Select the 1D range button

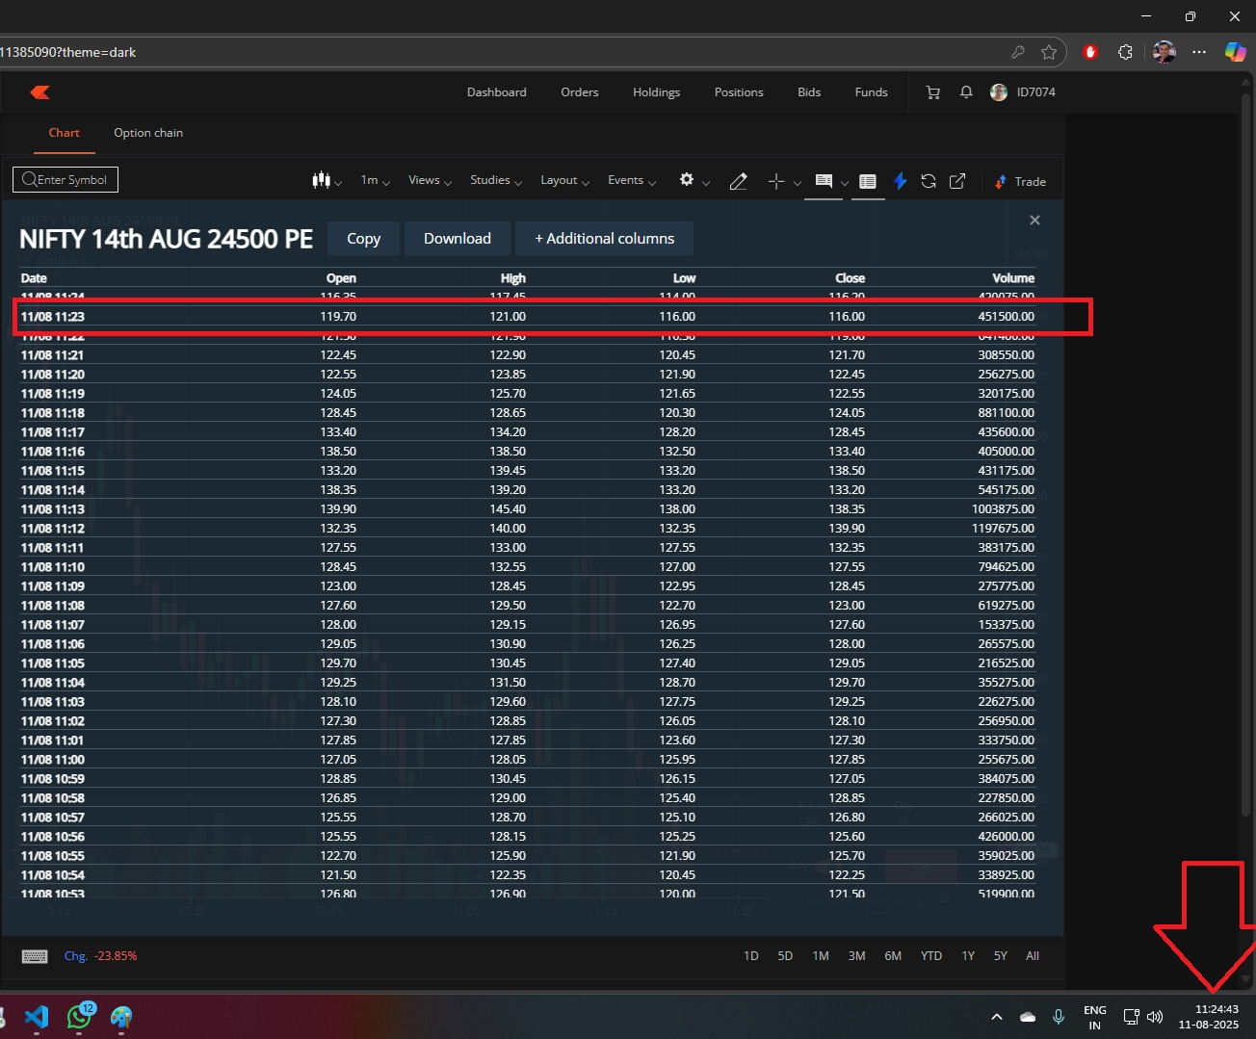click(751, 956)
